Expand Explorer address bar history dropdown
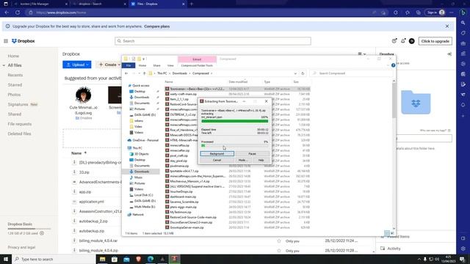470x264 pixels. click(x=295, y=73)
